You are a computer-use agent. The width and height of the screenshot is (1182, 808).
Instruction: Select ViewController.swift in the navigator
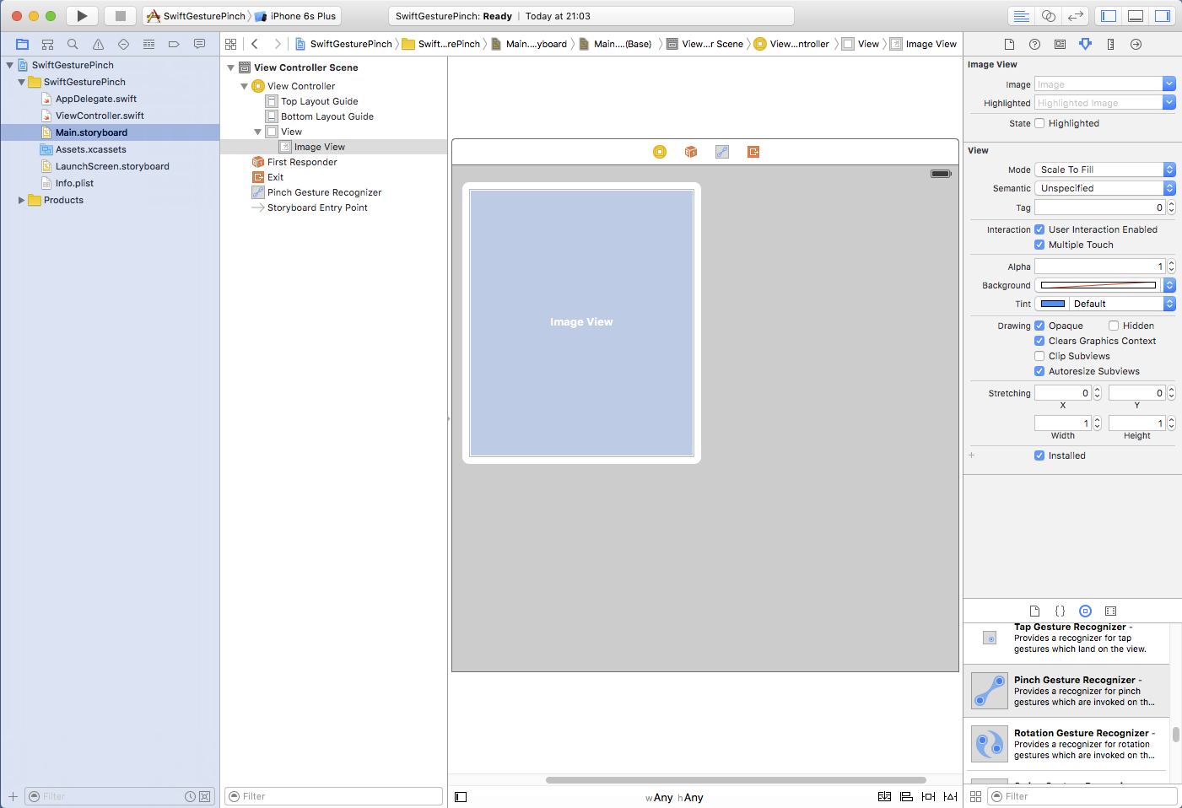click(100, 116)
